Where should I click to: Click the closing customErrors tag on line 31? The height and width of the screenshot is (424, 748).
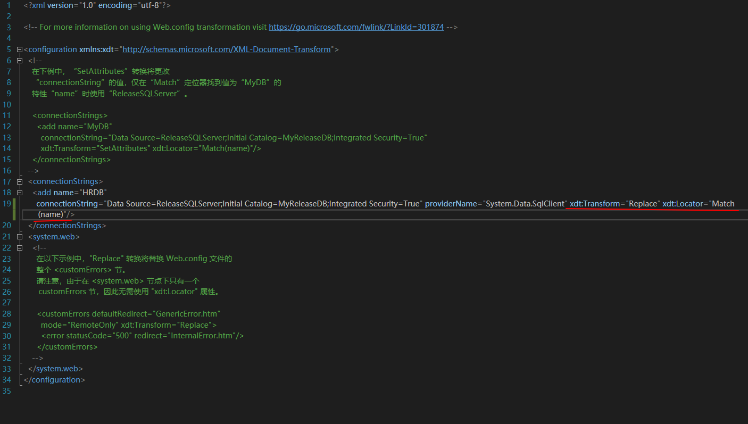tap(68, 347)
